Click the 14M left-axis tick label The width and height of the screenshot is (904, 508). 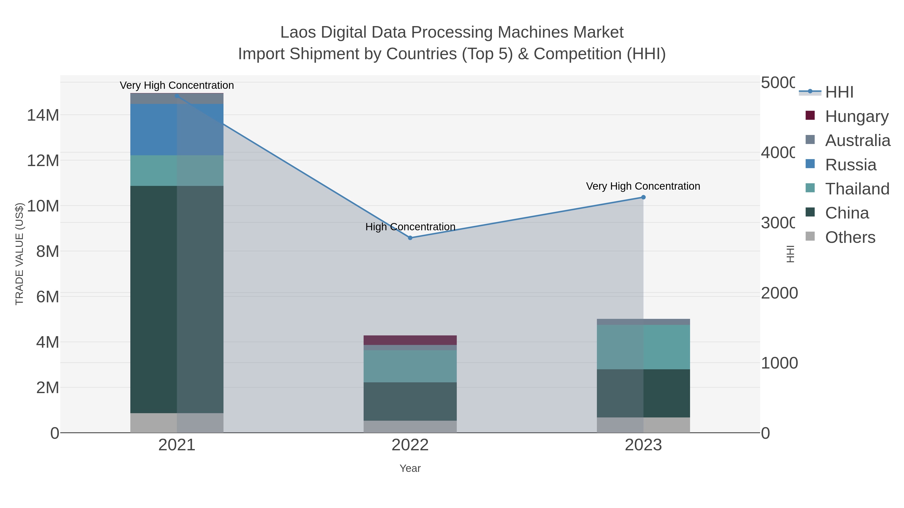click(43, 115)
